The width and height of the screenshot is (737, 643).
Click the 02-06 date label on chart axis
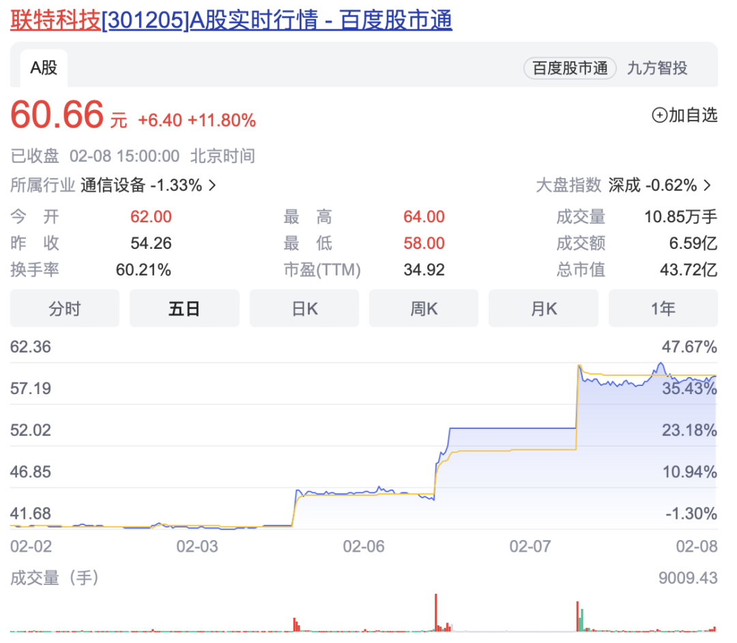[364, 546]
